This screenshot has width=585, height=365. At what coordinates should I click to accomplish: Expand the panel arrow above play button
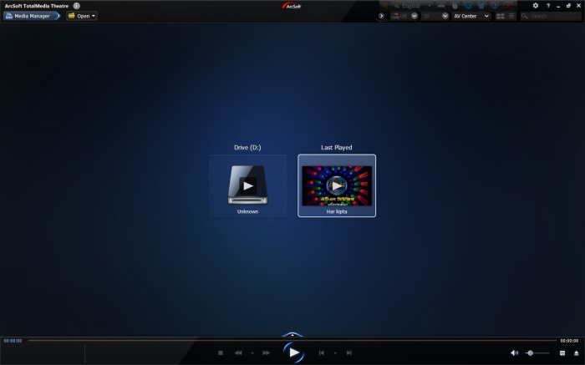(292, 334)
